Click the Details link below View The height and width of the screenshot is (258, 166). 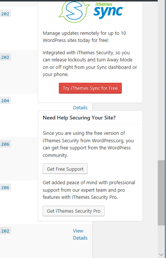pos(80,238)
